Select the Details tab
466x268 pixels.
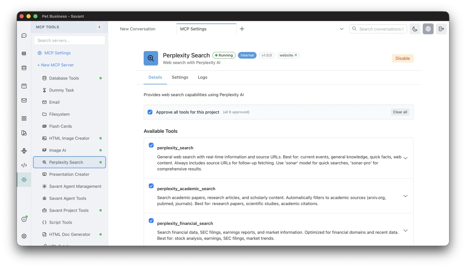coord(155,77)
